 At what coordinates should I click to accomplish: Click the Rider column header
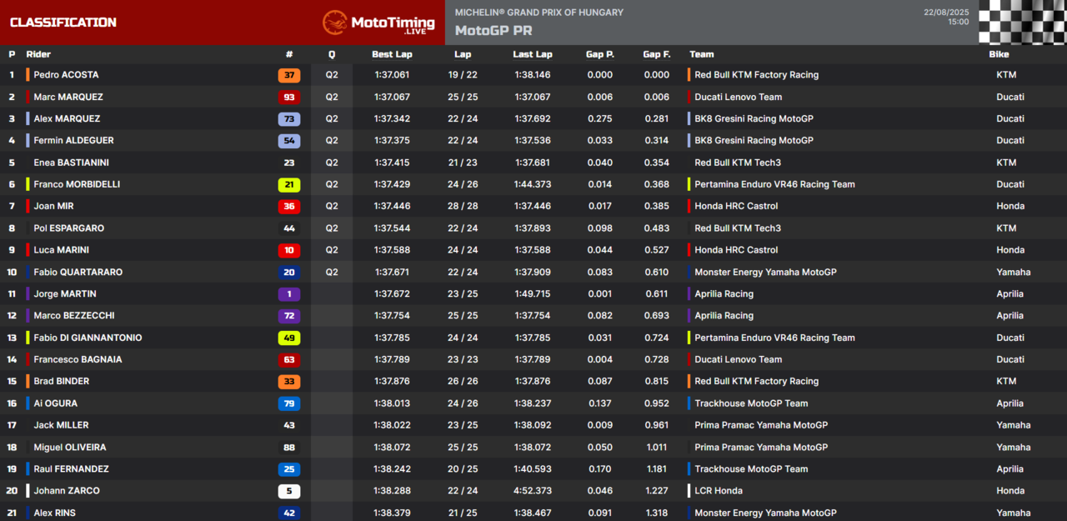(x=38, y=54)
